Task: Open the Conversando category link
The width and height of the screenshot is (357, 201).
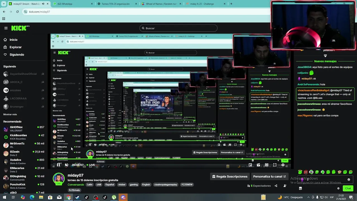Action: tap(76, 185)
